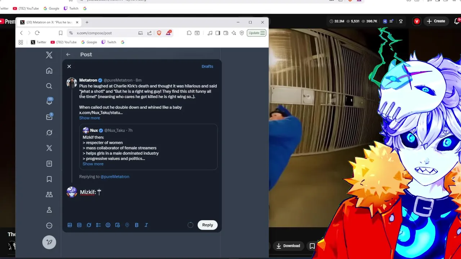Image resolution: width=461 pixels, height=259 pixels.
Task: Close the compose dialog with X
Action: [69, 66]
